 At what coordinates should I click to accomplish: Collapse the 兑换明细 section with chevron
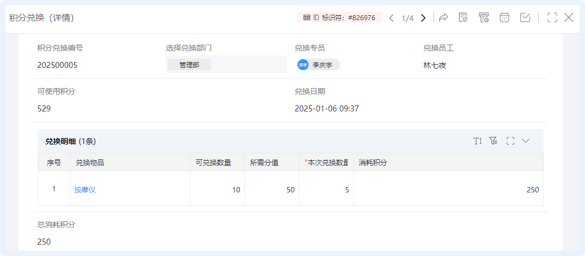[526, 141]
